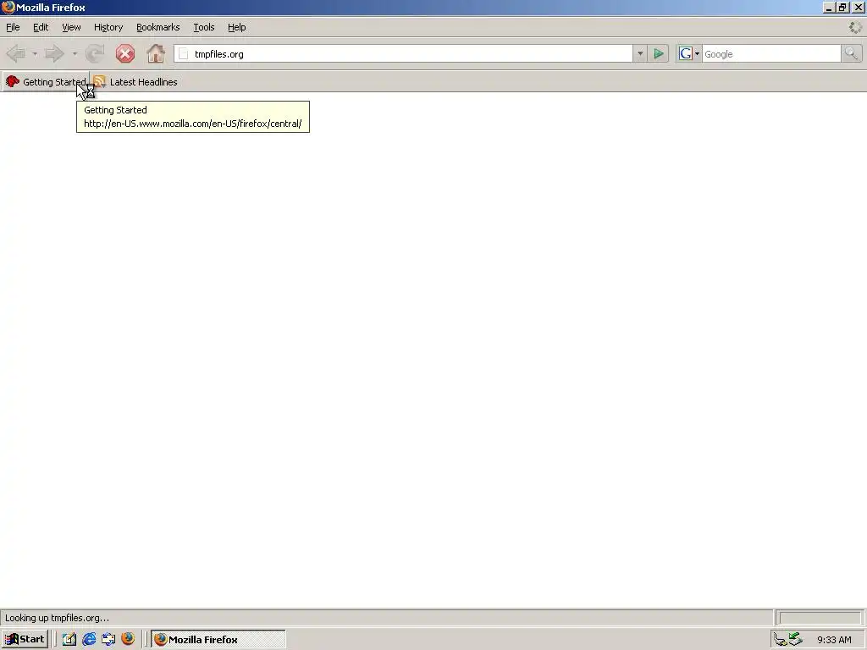Click the status bar progress panel
867x650 pixels.
click(x=820, y=618)
